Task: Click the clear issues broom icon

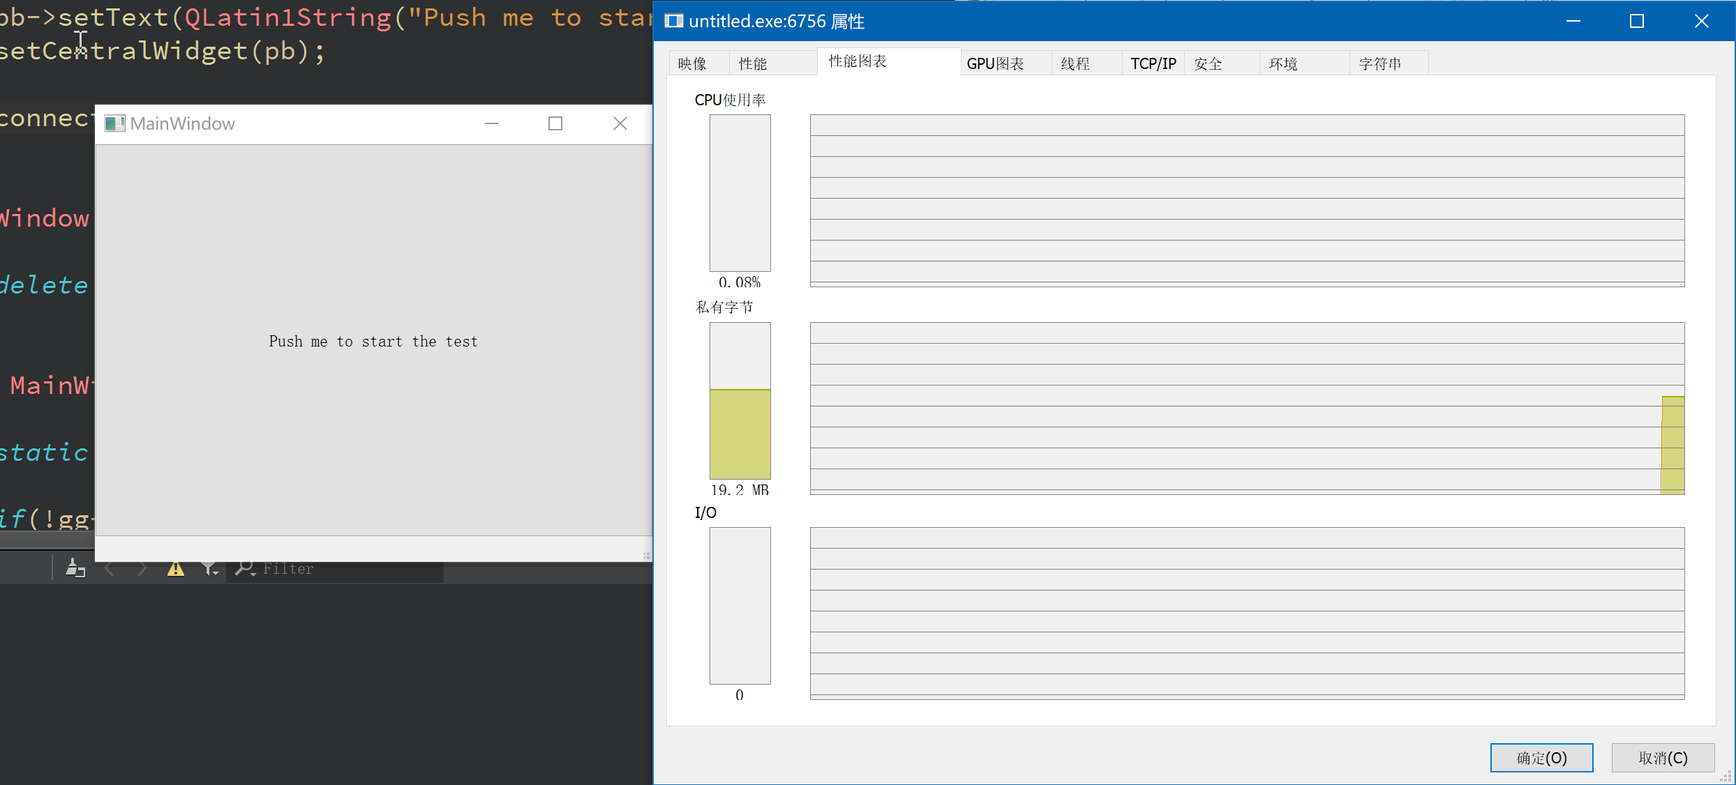Action: coord(75,568)
